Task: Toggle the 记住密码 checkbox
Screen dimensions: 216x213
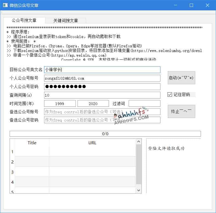Action: pyautogui.click(x=170, y=94)
